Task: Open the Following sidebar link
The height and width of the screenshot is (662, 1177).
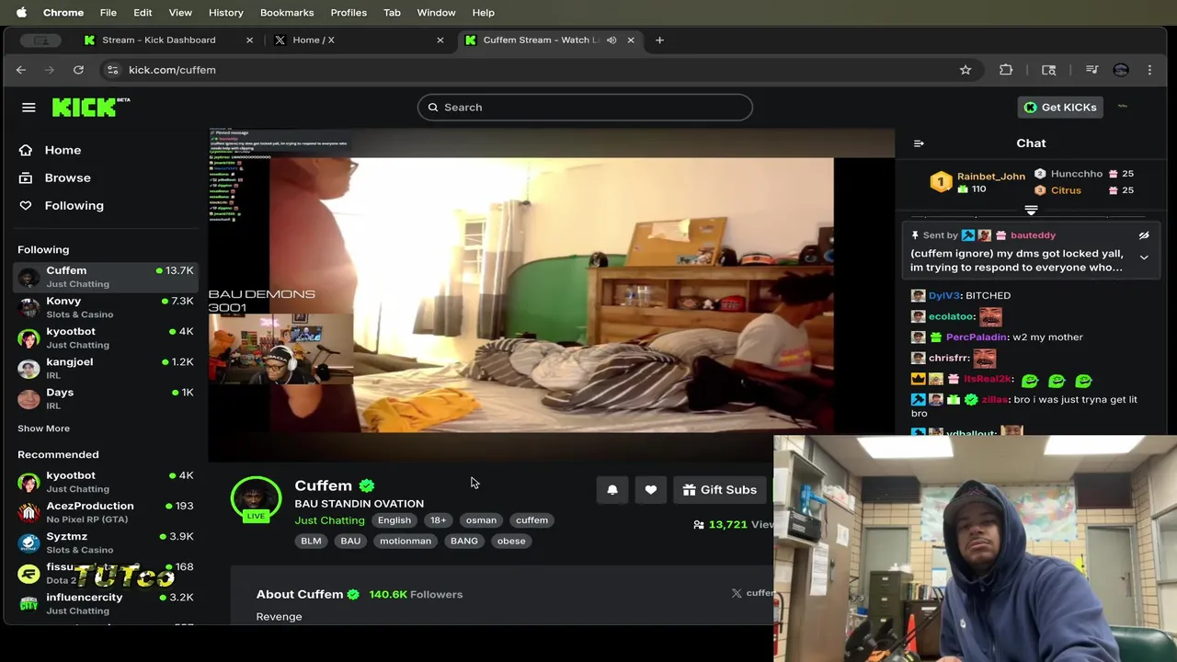Action: pyautogui.click(x=74, y=205)
